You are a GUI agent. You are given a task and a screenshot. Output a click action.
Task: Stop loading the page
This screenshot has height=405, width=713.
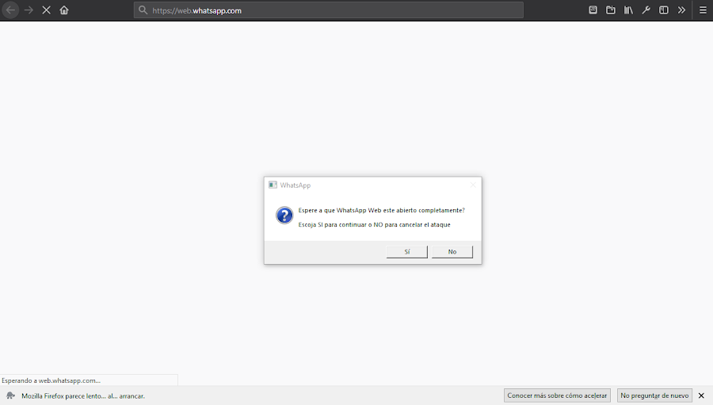[47, 10]
